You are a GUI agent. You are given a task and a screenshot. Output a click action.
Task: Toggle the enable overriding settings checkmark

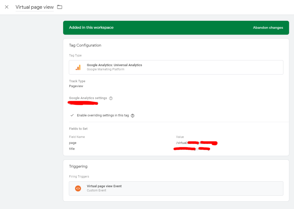72,115
